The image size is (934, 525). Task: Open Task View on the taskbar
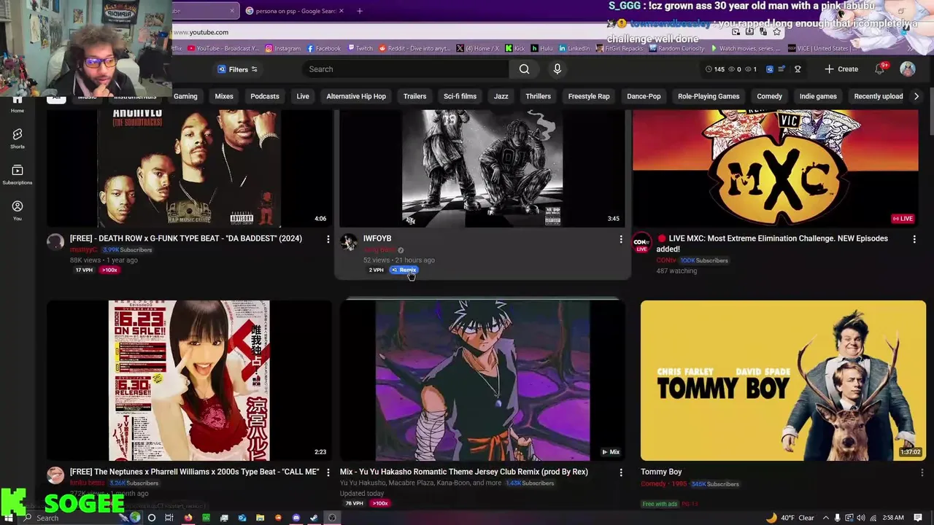click(169, 518)
